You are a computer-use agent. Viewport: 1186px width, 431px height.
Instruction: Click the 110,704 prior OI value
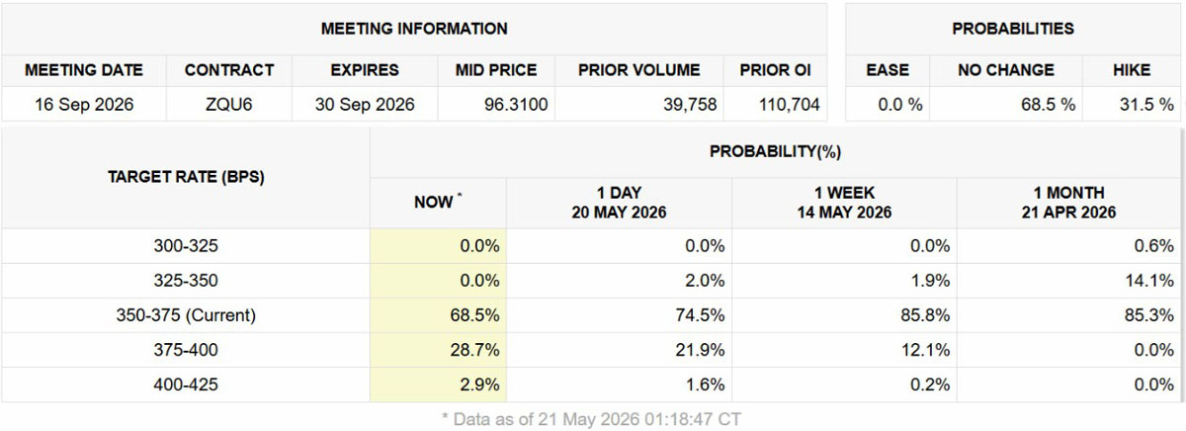point(788,104)
